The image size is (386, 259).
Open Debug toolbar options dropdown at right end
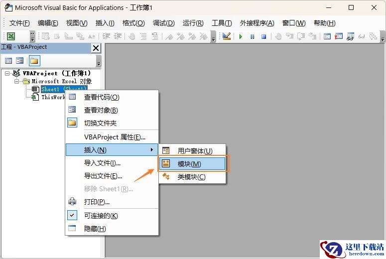tap(383, 36)
